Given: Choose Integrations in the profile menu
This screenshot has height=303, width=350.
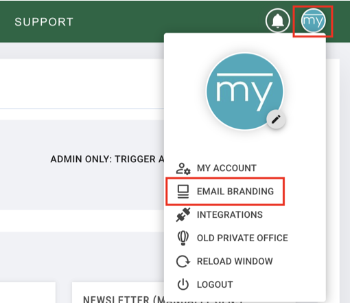Looking at the screenshot, I should coord(230,214).
